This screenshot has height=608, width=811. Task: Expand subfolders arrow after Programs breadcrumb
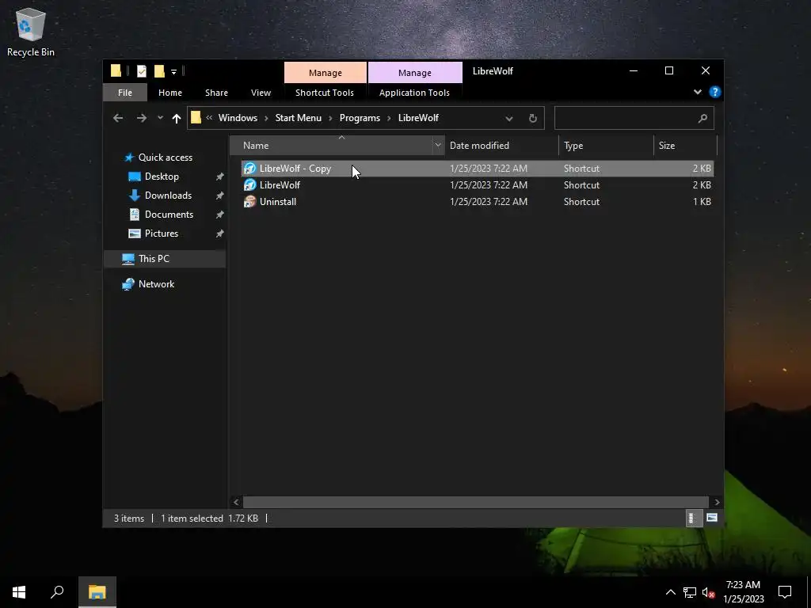tap(389, 119)
